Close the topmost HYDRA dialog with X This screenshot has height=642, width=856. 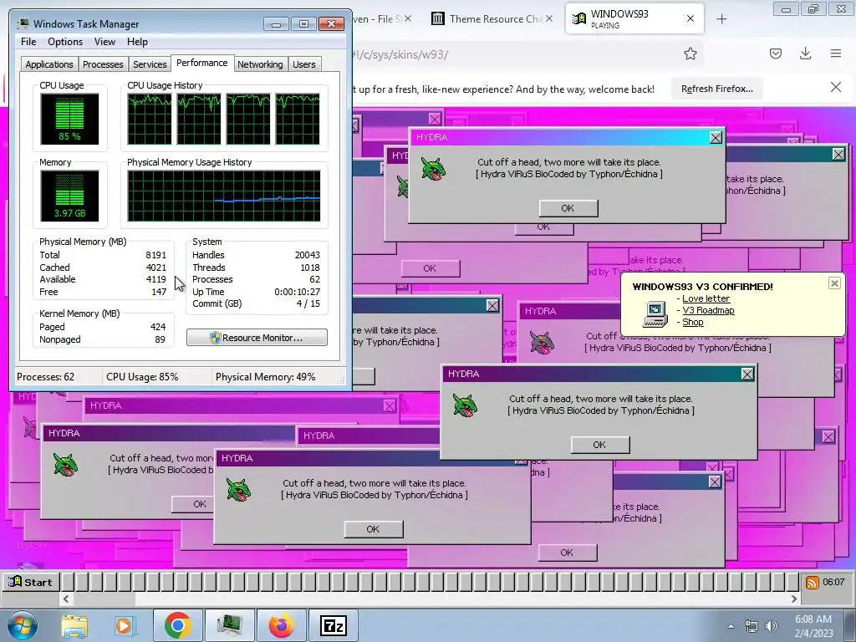tap(716, 138)
